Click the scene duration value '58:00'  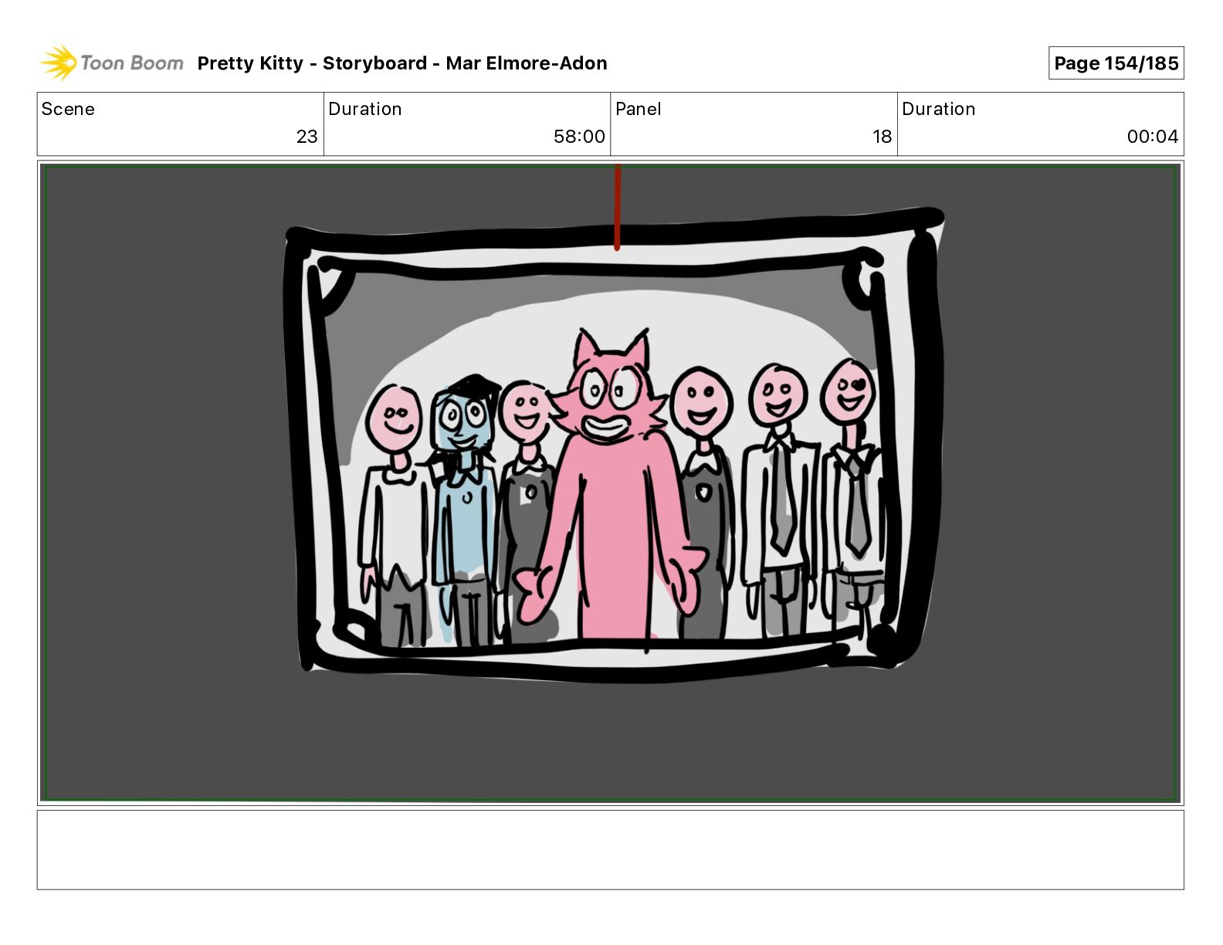[579, 137]
